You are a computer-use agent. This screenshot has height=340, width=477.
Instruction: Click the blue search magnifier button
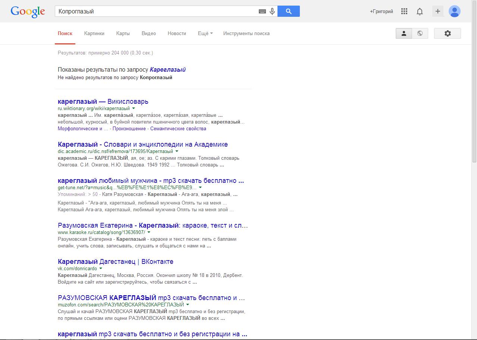(x=289, y=11)
